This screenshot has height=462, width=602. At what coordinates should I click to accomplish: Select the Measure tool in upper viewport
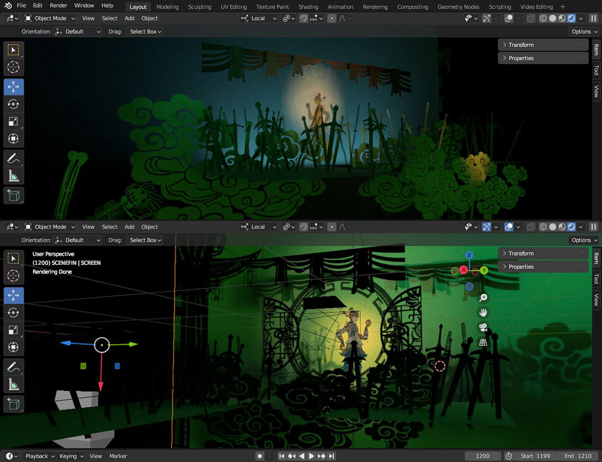click(14, 176)
